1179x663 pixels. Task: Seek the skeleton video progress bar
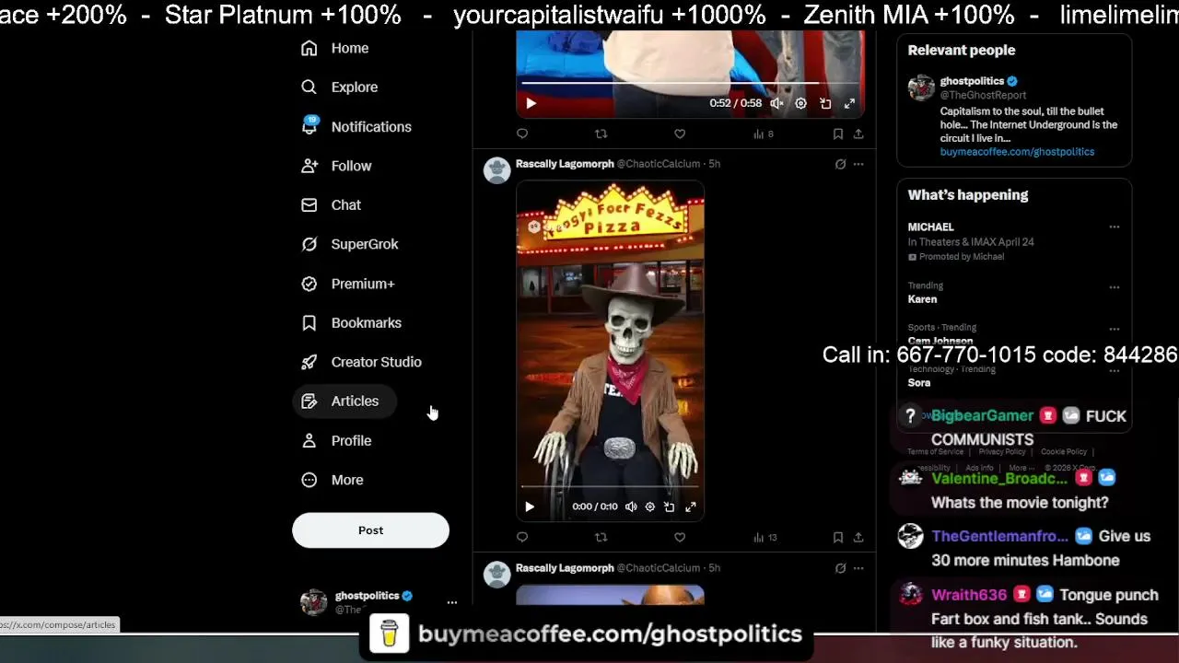tap(610, 486)
